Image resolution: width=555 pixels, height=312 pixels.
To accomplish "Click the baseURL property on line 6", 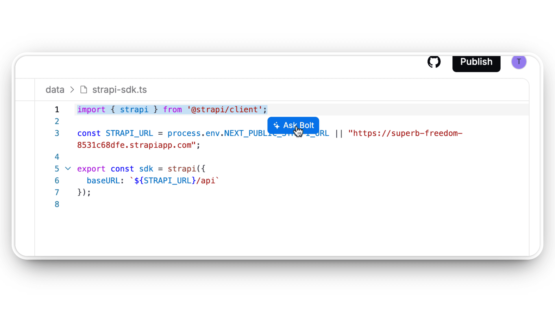I will pyautogui.click(x=103, y=181).
